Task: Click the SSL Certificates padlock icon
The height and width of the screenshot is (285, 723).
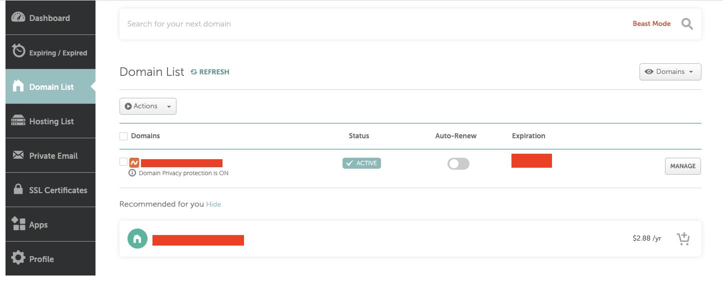Action: click(18, 190)
